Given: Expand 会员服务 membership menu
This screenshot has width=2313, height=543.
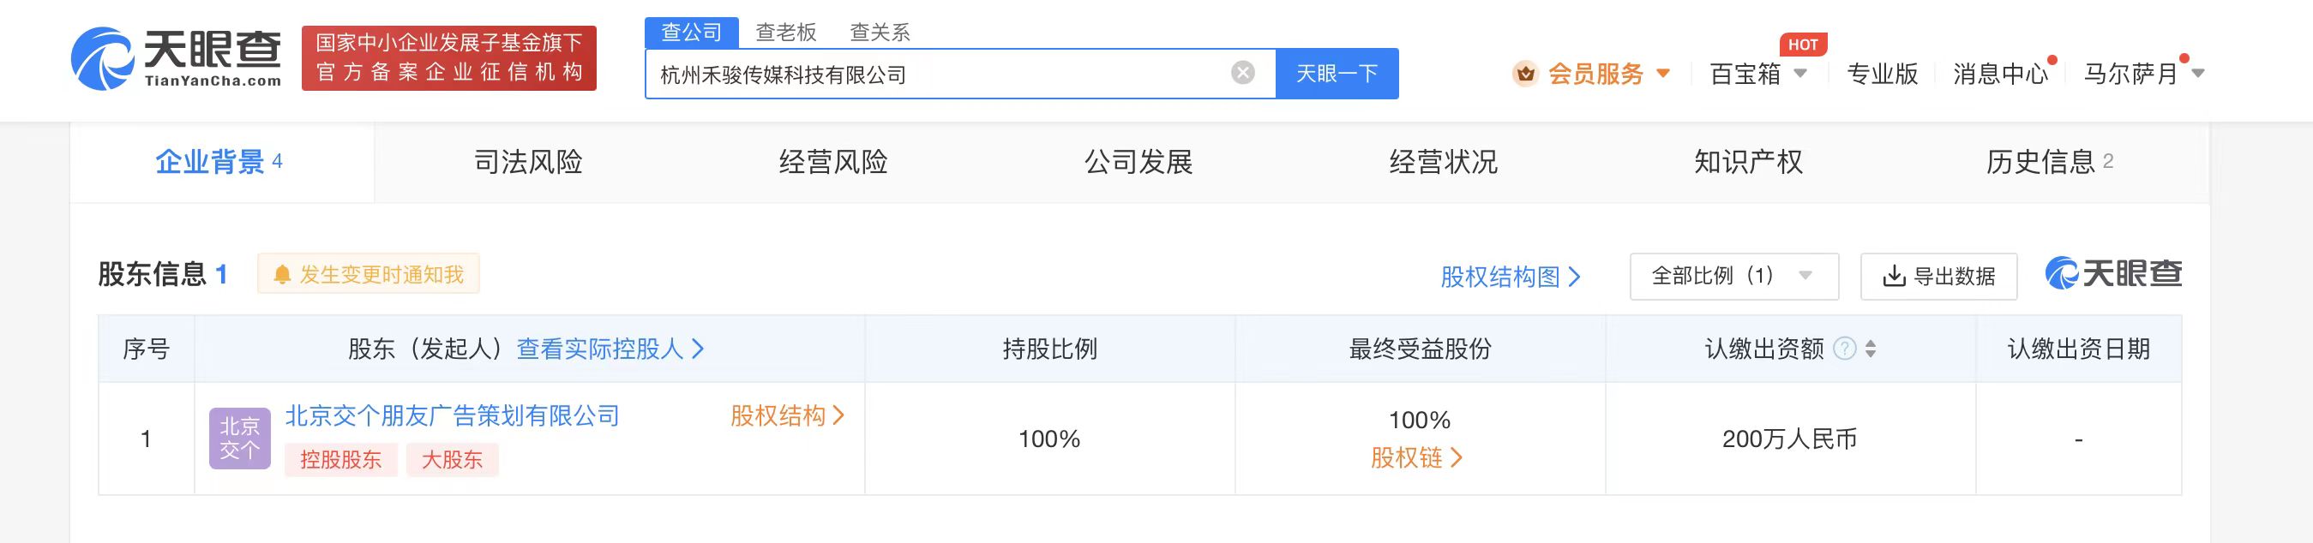Looking at the screenshot, I should (x=1607, y=74).
